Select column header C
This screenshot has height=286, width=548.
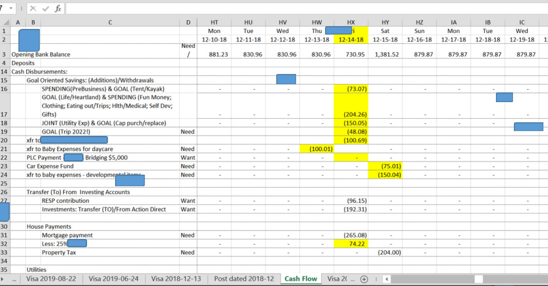110,22
